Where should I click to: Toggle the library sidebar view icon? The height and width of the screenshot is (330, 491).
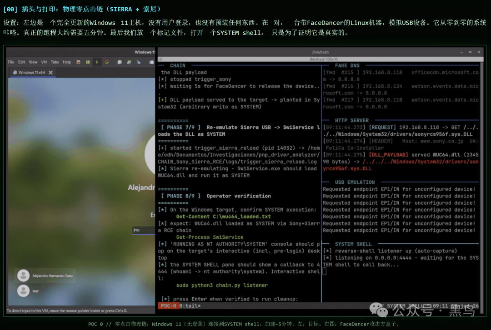(x=151, y=62)
